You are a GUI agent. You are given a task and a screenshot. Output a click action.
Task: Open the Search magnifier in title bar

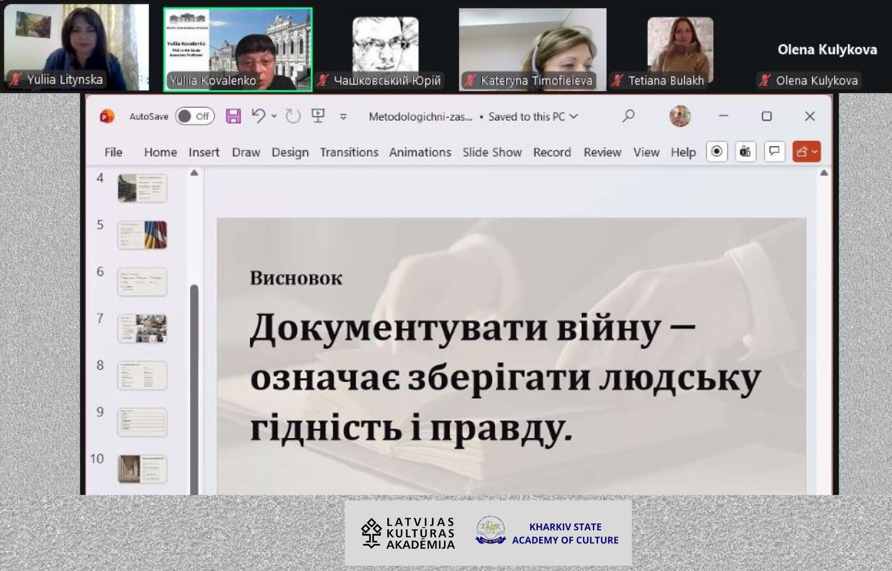coord(629,116)
